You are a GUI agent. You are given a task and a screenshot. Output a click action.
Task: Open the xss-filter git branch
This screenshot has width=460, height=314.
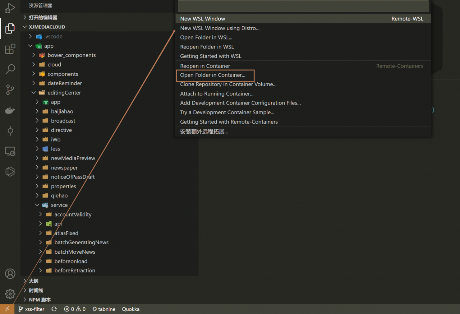31,309
